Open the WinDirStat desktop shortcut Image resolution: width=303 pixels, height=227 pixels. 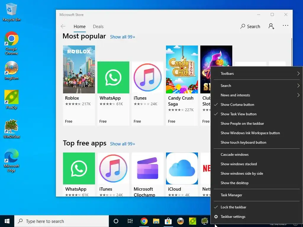(x=12, y=129)
